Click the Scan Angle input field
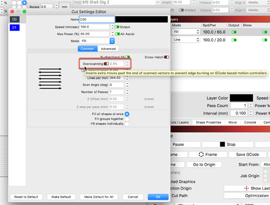Screen dimensions: 270x205 [117, 85]
